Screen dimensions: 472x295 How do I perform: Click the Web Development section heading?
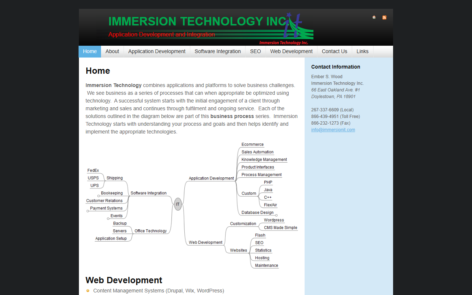(x=124, y=280)
